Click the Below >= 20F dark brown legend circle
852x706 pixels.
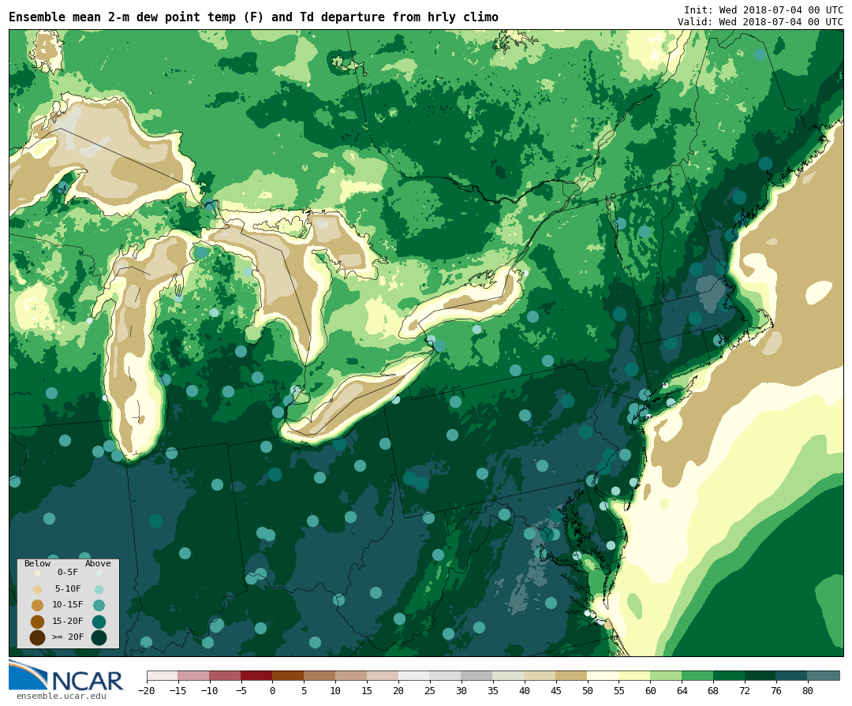tap(37, 637)
